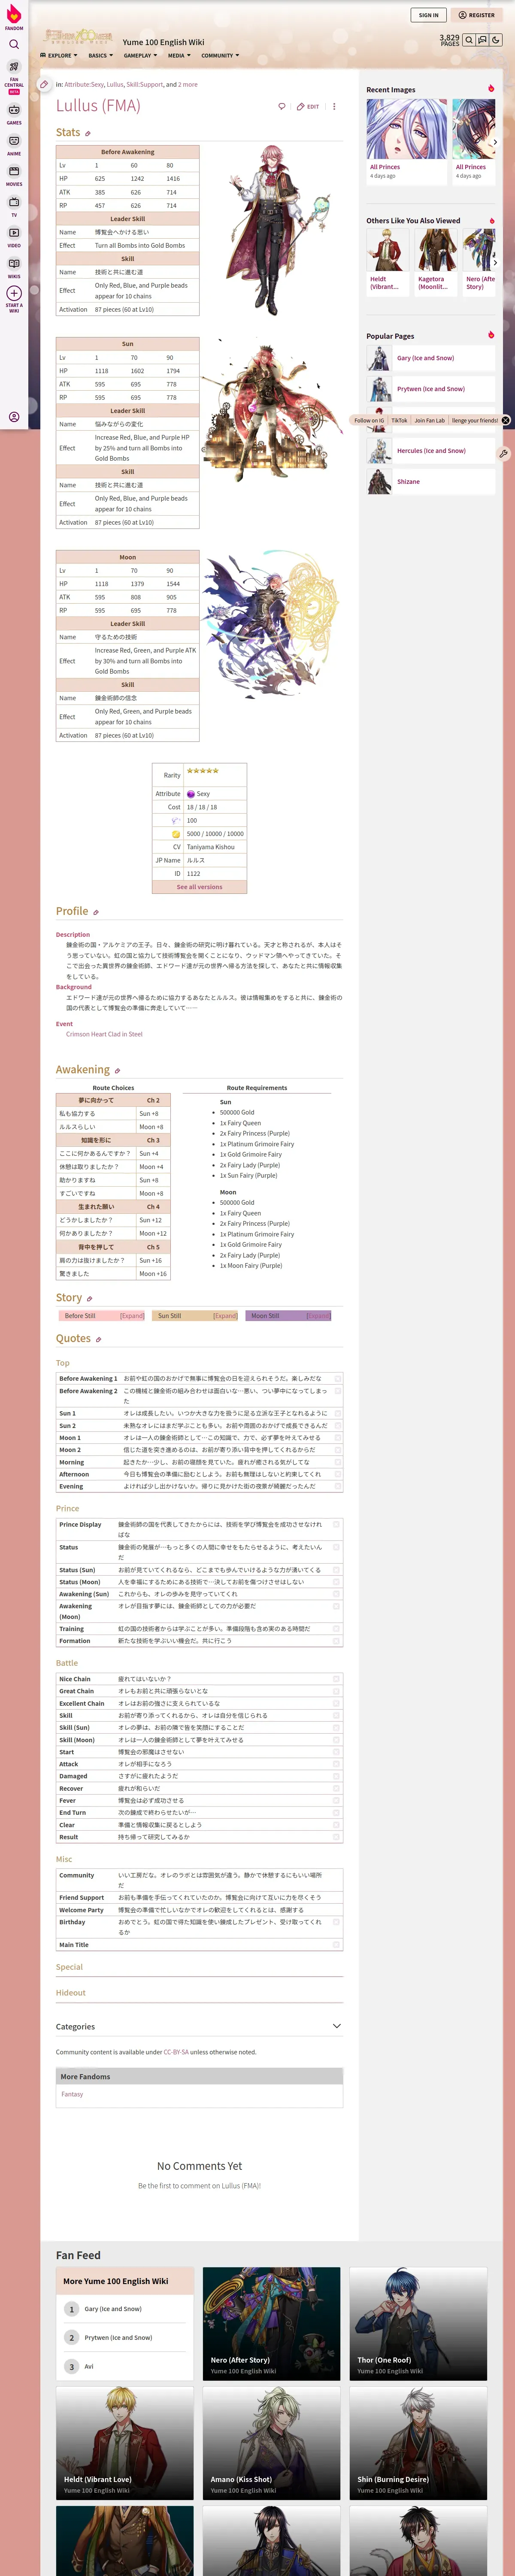
Task: Open the 'See all versions' link
Action: pyautogui.click(x=199, y=887)
